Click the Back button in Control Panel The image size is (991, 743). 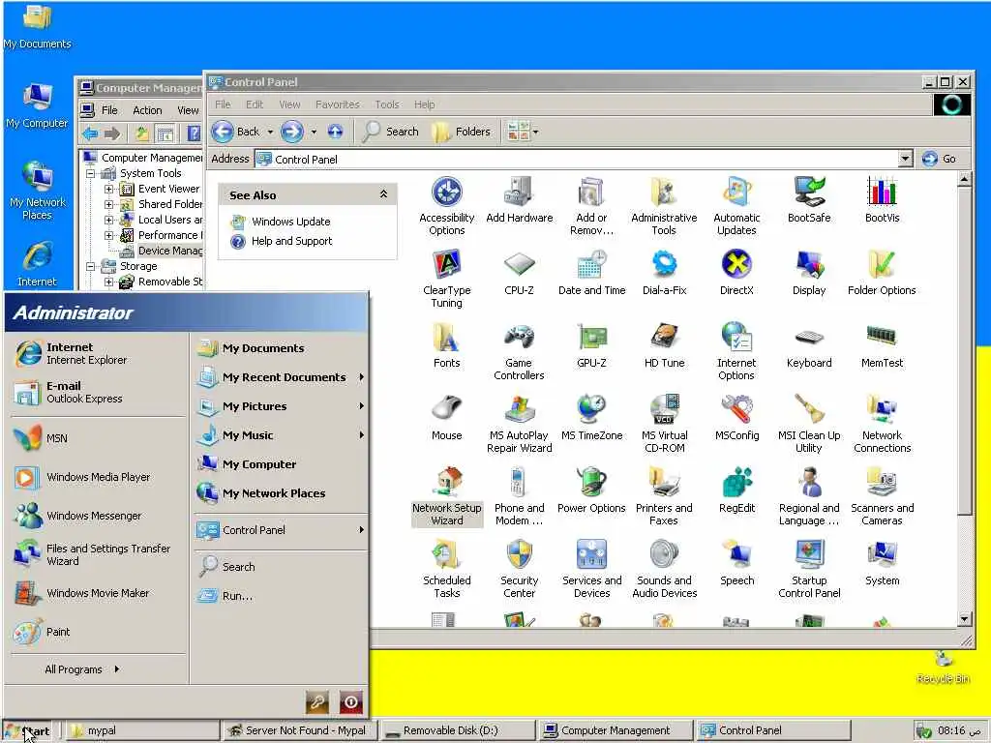[236, 132]
